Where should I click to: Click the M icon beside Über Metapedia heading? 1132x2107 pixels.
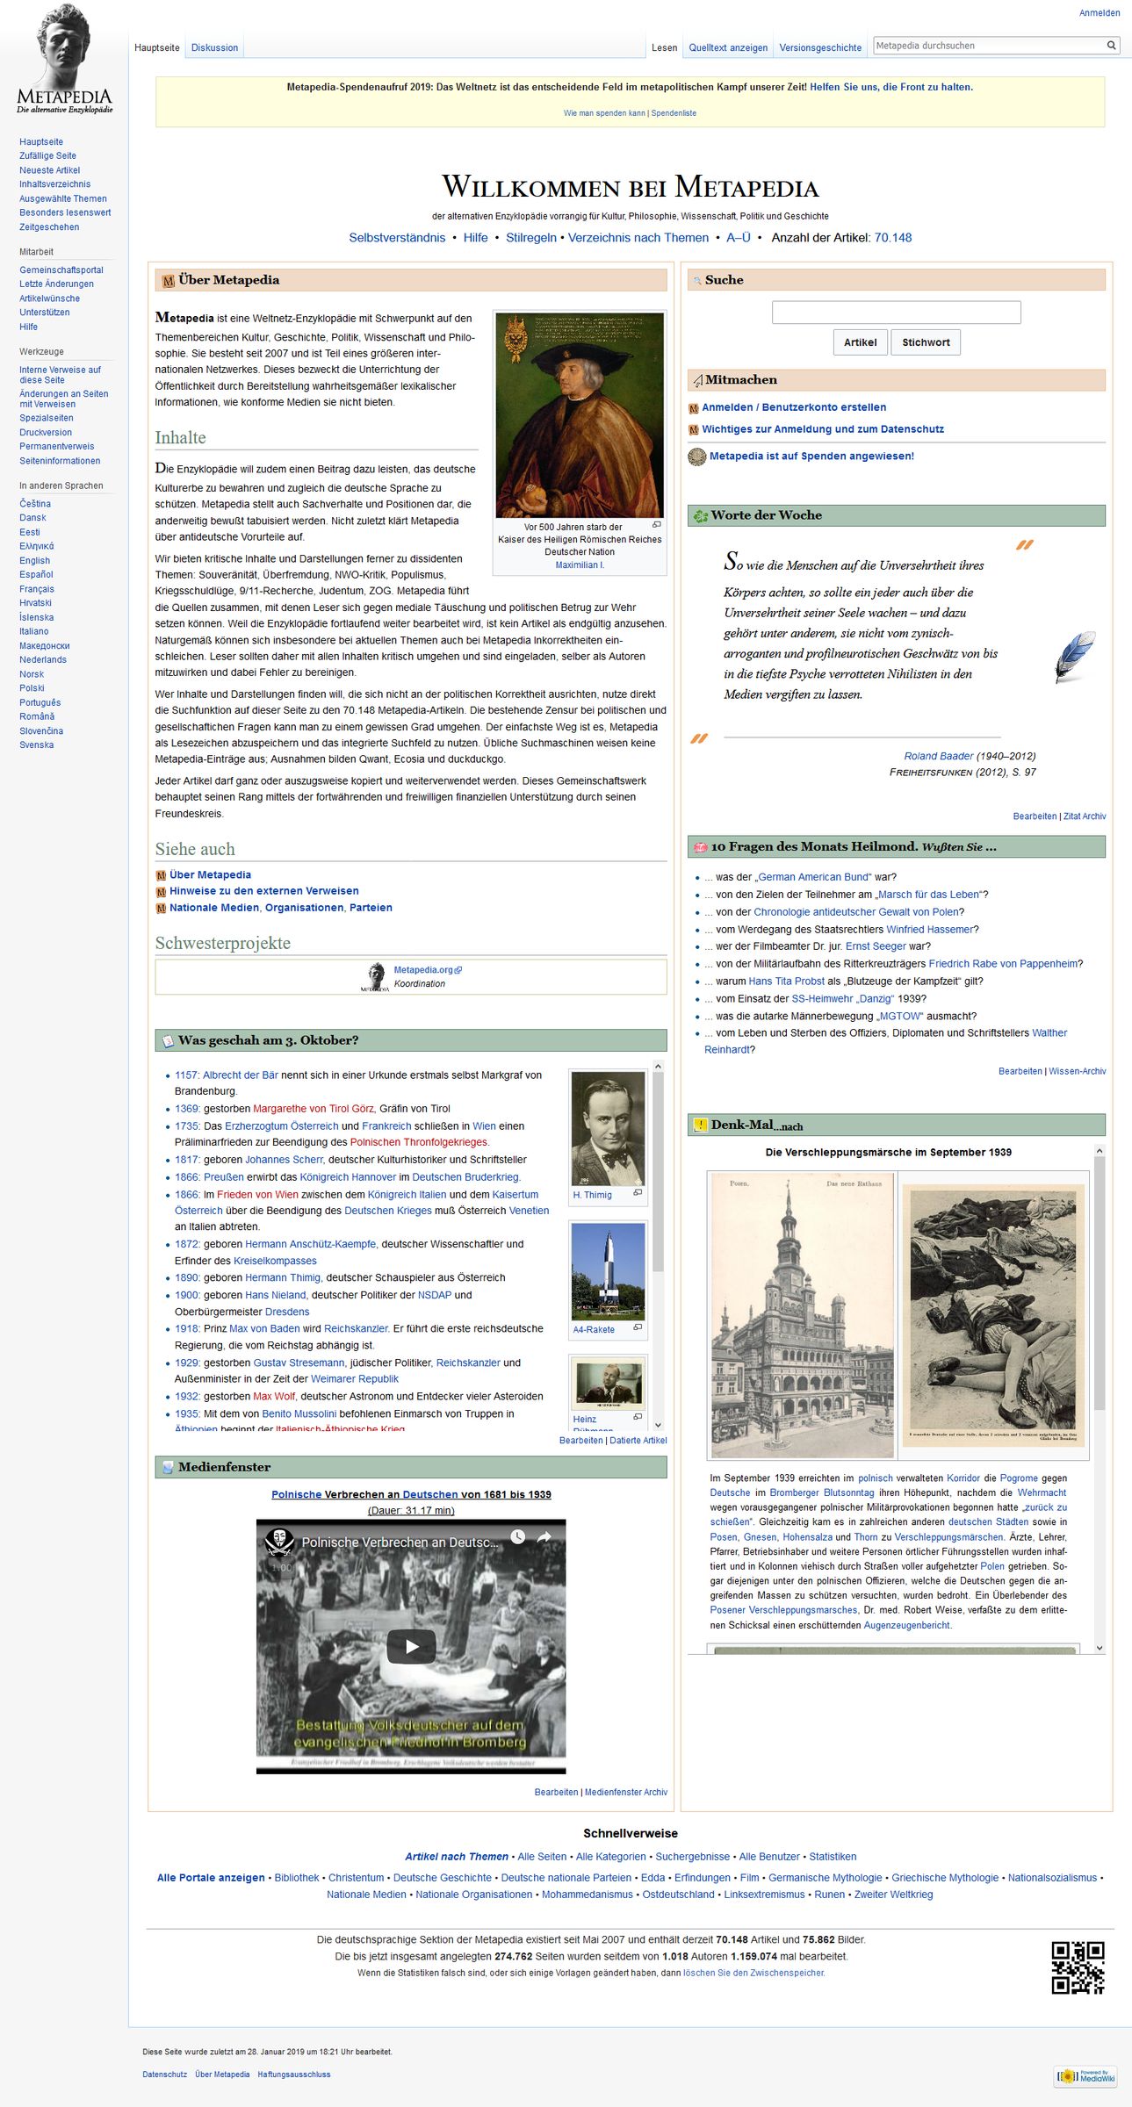click(x=169, y=281)
